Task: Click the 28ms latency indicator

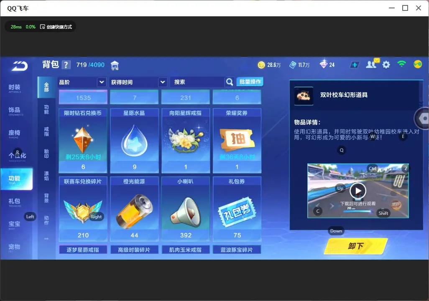Action: [x=16, y=27]
